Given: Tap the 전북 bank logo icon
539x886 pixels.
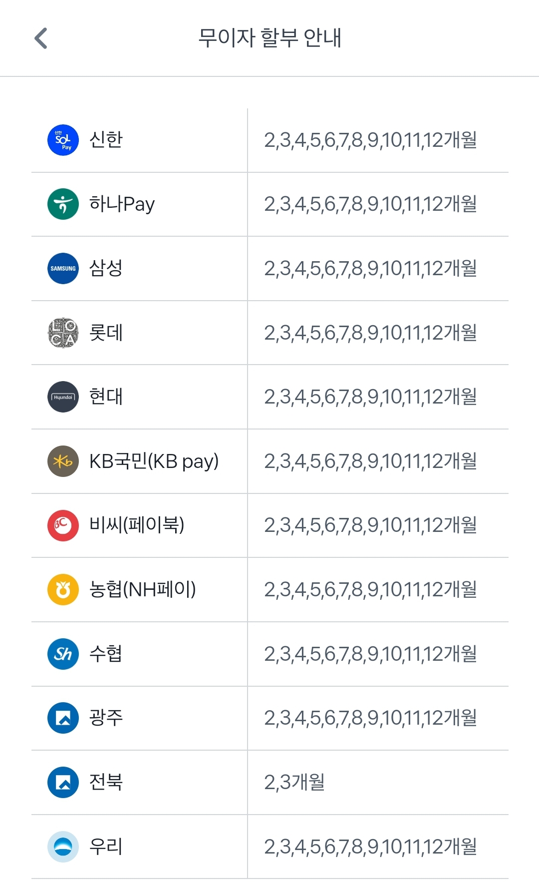Looking at the screenshot, I should click(63, 782).
